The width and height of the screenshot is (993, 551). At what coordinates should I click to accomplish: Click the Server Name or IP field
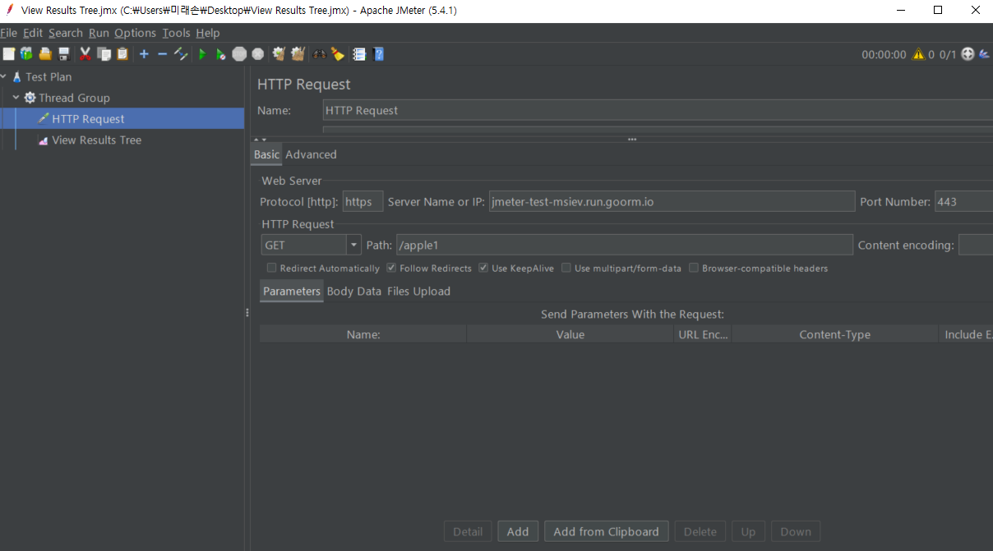coord(672,202)
